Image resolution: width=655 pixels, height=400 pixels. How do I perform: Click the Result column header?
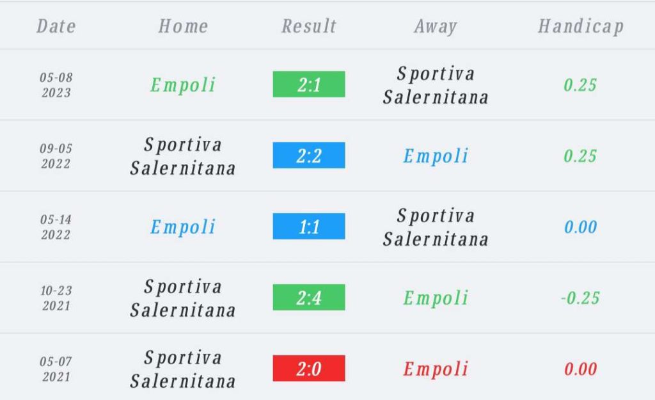309,26
